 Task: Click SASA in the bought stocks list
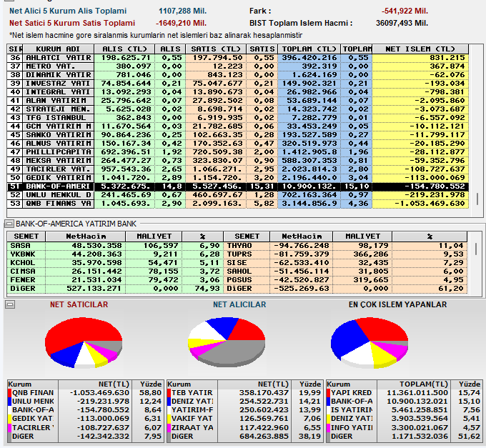click(x=21, y=246)
